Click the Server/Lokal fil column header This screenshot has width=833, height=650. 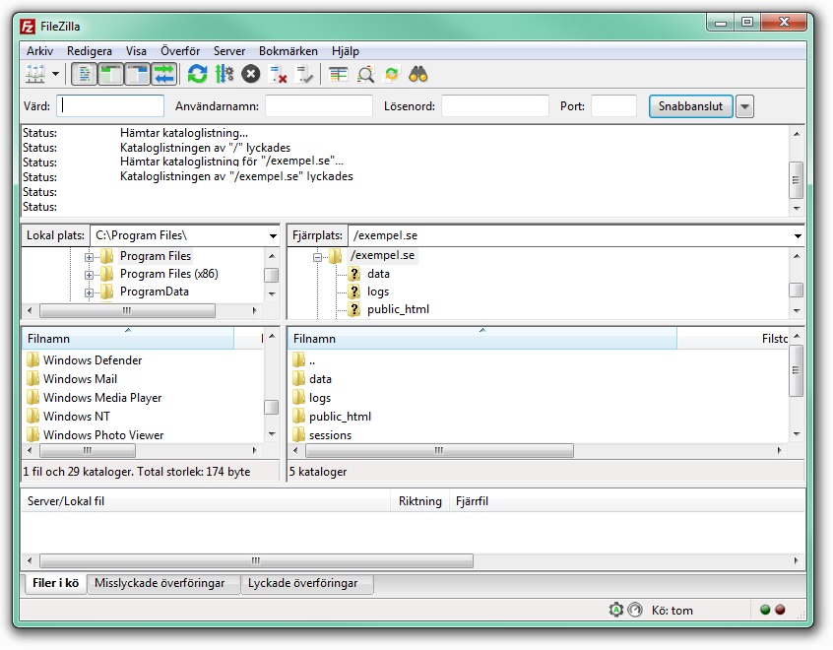(x=206, y=501)
